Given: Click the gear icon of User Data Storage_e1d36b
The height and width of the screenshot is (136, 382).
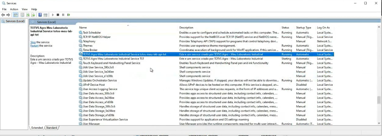Looking at the screenshot, I should pyautogui.click(x=81, y=115).
